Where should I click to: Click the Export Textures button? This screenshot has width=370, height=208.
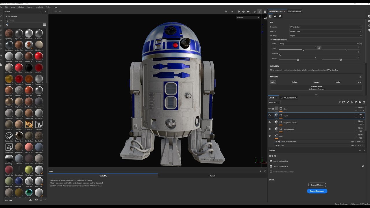(x=317, y=191)
